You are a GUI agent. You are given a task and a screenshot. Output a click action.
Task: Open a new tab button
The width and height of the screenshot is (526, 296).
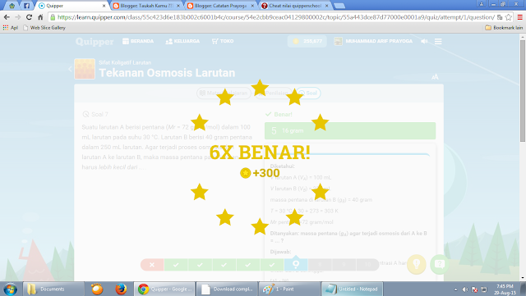pos(339,6)
